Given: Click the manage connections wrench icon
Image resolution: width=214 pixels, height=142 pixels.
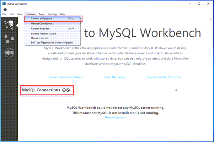Looking at the screenshot, I should (x=68, y=90).
